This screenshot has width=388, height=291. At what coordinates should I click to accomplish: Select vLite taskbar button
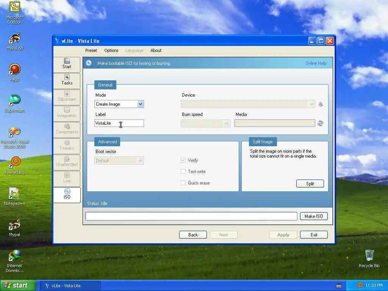(x=70, y=286)
